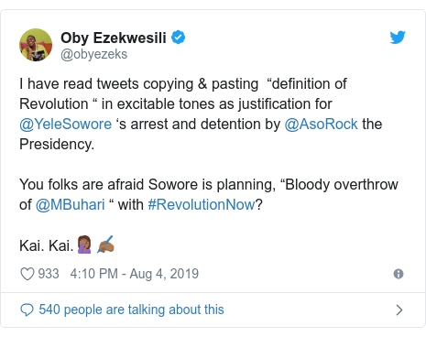
Task: Open the tweet info icon
Action: [x=399, y=274]
